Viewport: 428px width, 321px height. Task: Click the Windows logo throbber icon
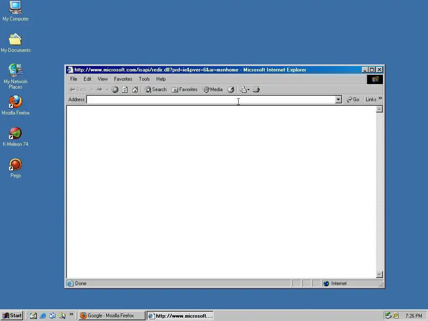tap(375, 79)
